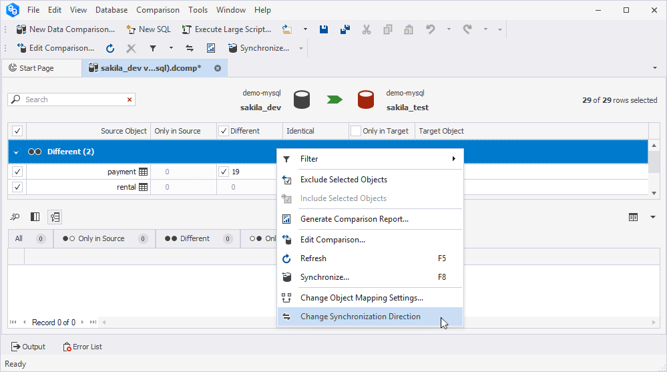Uncheck the payment table row checkbox
The image size is (667, 372).
point(17,172)
